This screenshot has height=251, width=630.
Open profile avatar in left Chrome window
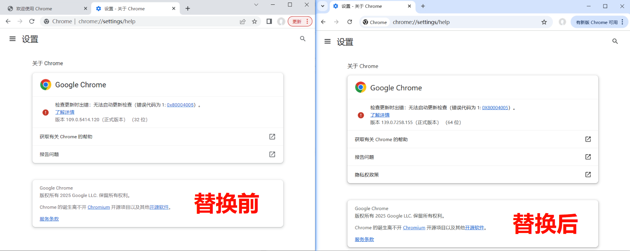pos(281,21)
